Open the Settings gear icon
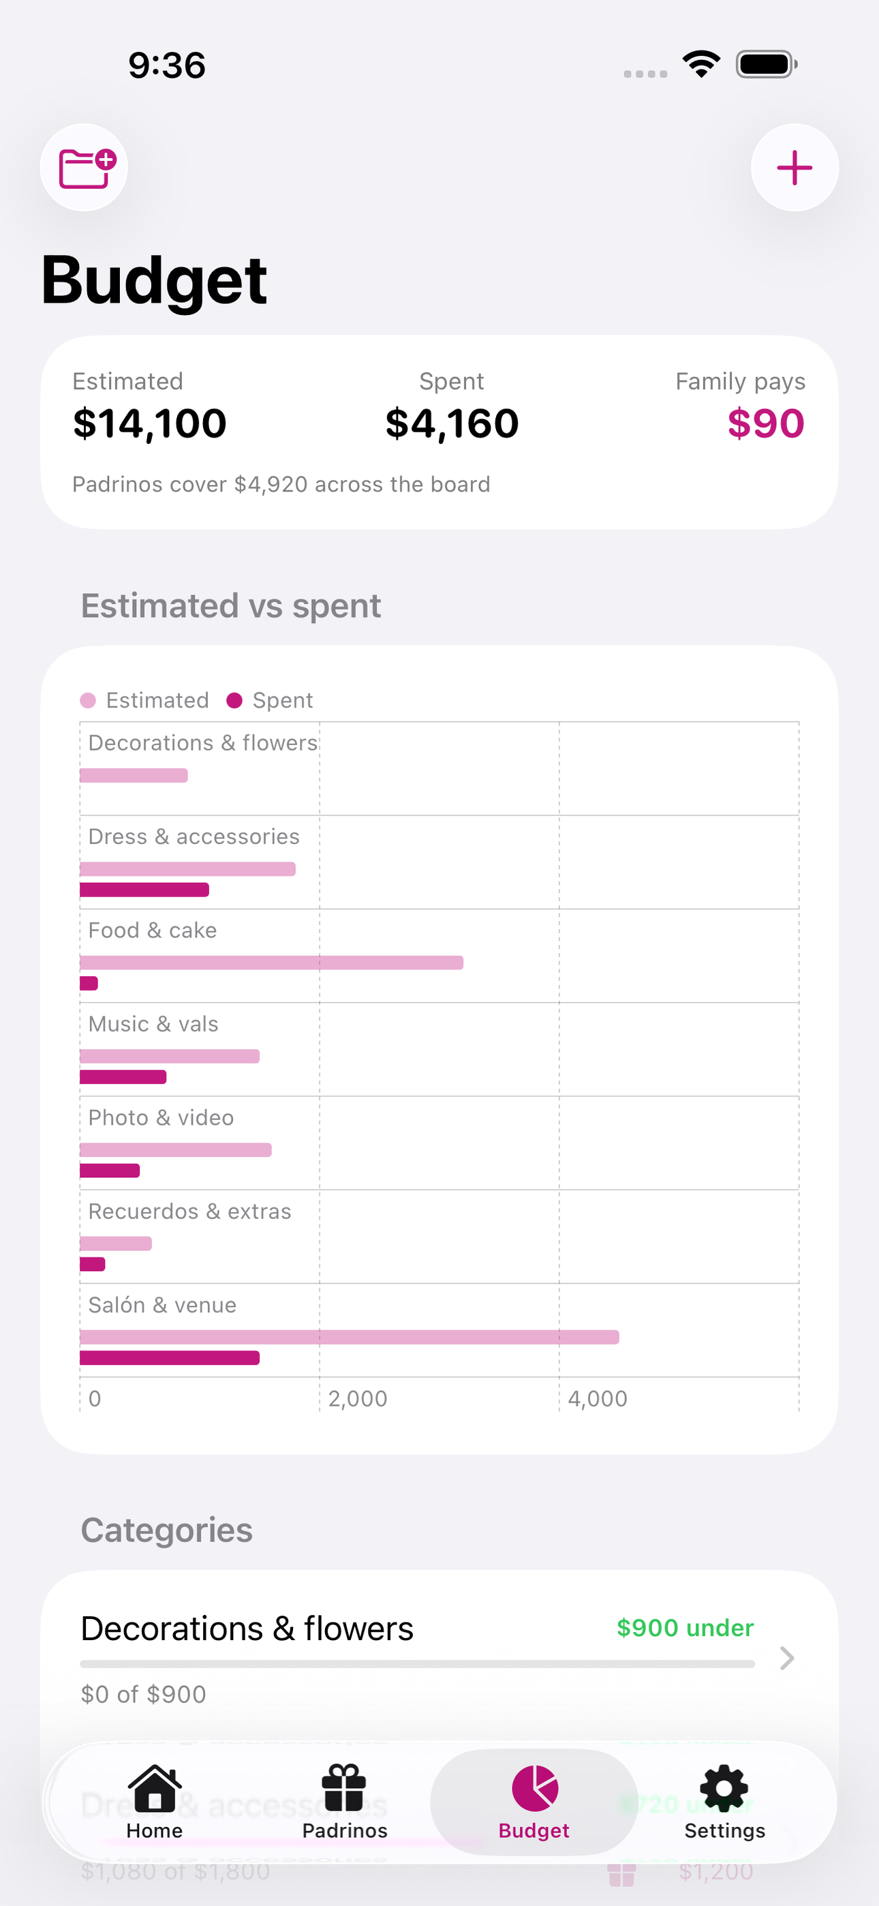 [724, 1788]
